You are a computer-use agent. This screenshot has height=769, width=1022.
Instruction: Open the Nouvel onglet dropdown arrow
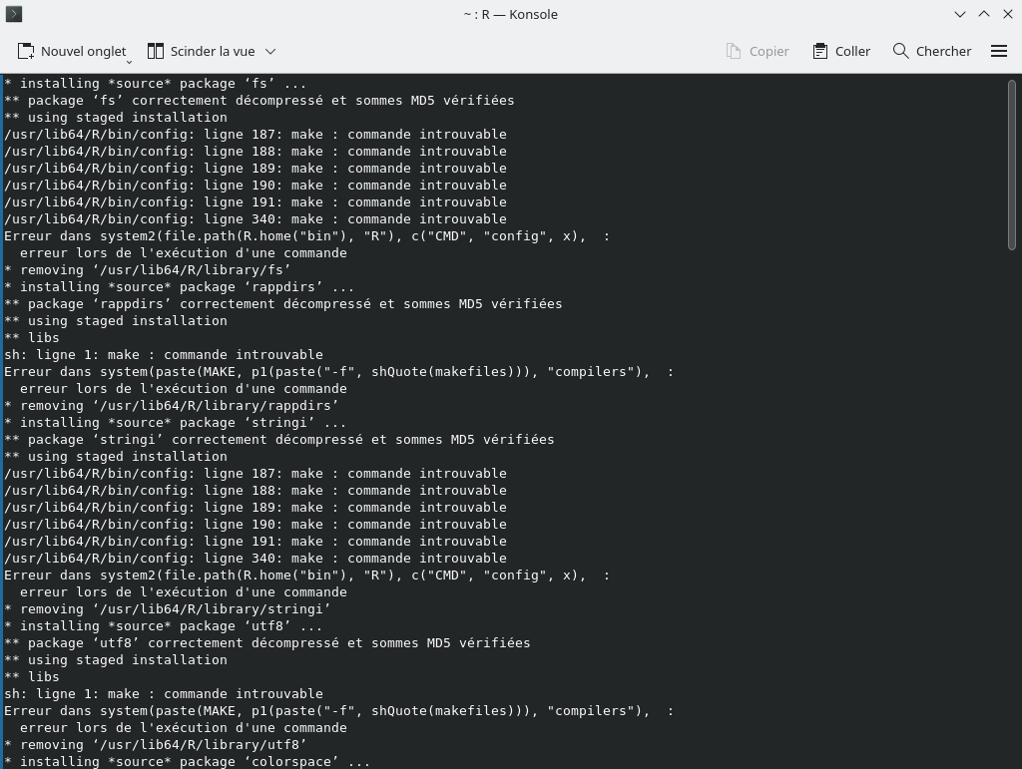coord(129,62)
